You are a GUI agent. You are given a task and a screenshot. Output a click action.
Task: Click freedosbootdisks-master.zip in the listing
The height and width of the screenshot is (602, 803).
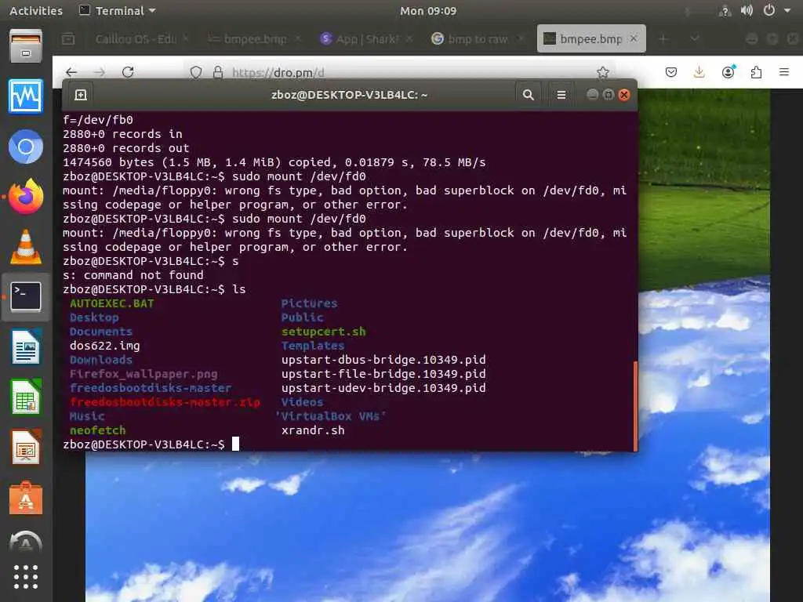[165, 402]
